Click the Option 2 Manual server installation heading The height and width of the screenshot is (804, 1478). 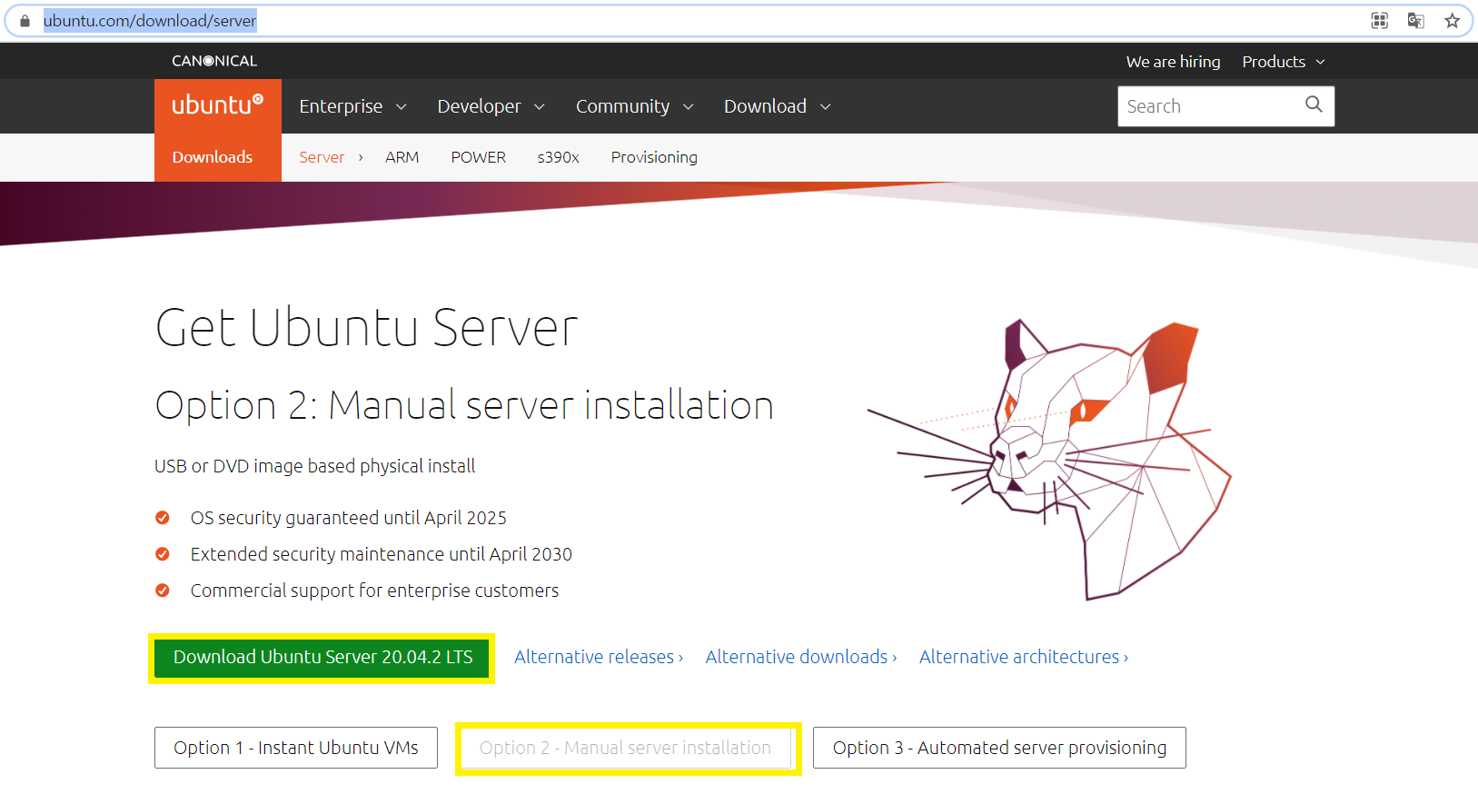tap(464, 405)
